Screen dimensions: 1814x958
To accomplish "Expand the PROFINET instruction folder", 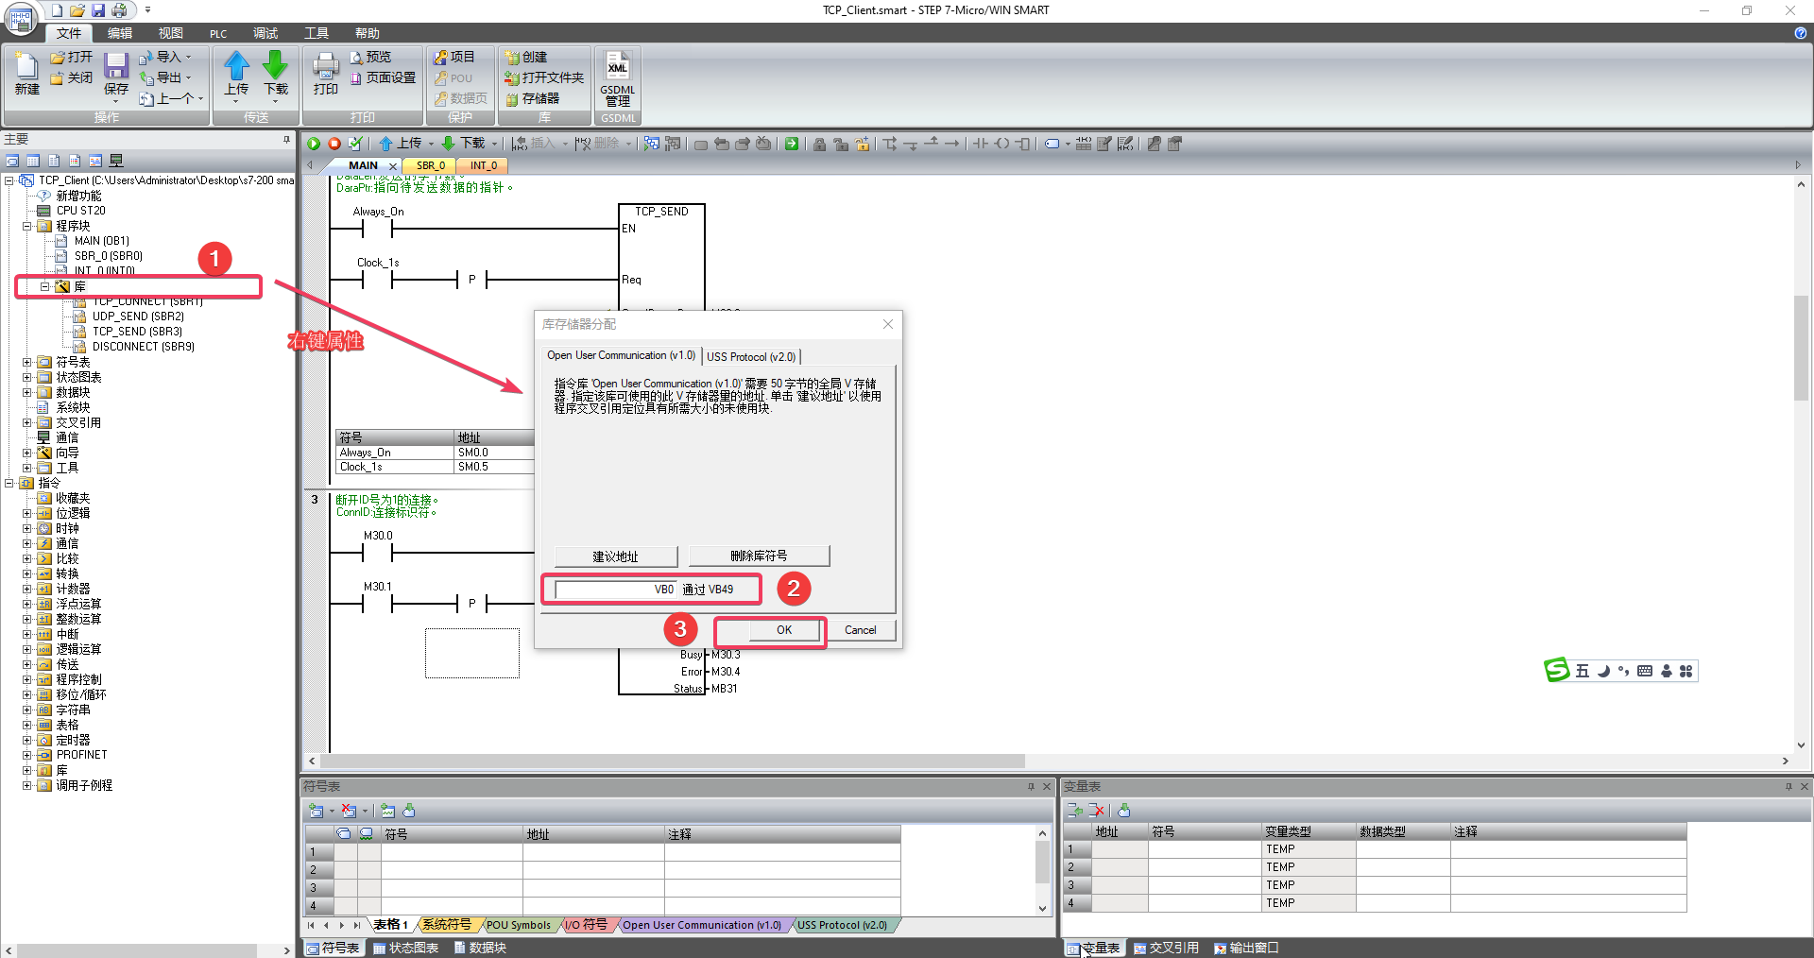I will coord(26,755).
